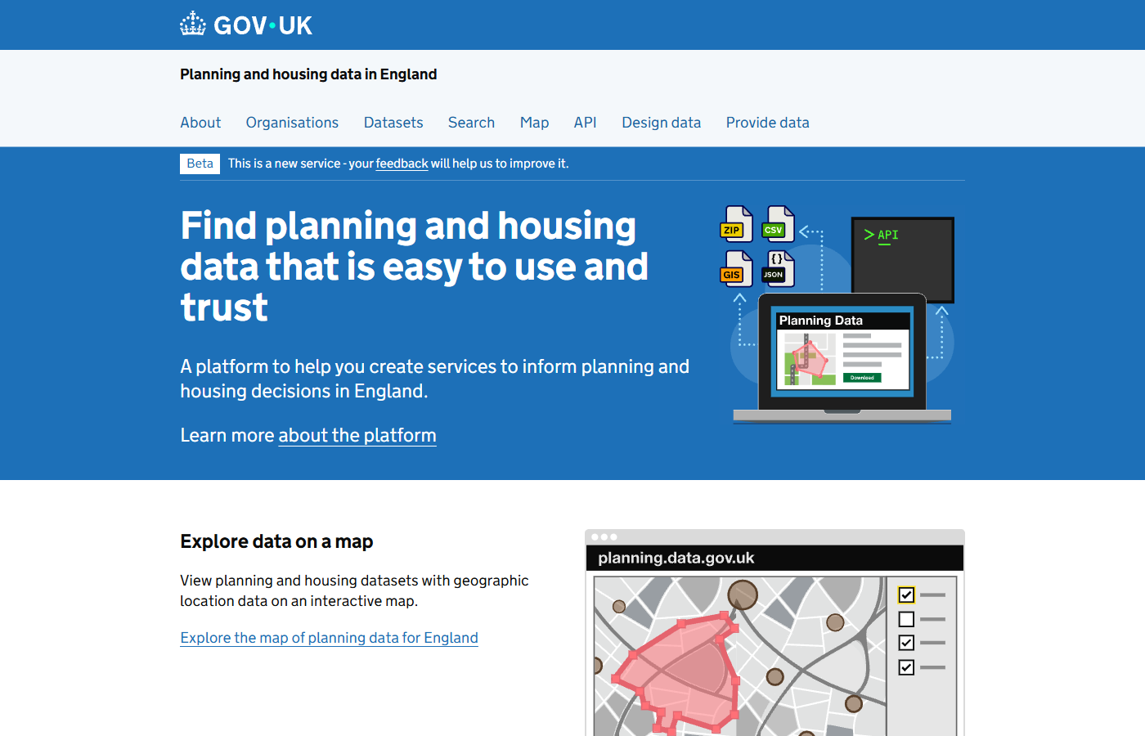Image resolution: width=1145 pixels, height=736 pixels.
Task: Open the About navigation item
Action: click(200, 123)
